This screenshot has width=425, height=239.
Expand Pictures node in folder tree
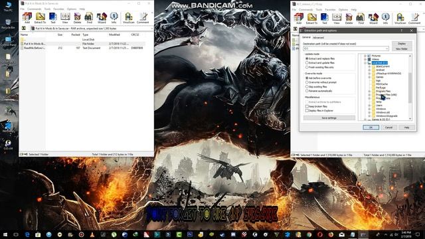[365, 56]
